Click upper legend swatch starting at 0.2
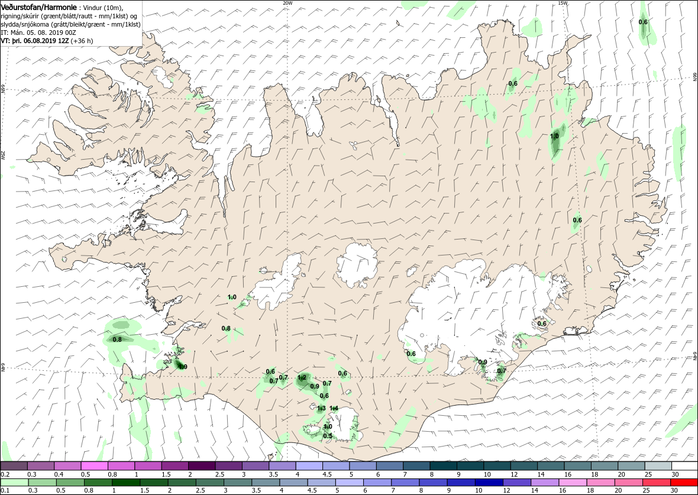This screenshot has width=698, height=495. click(14, 466)
